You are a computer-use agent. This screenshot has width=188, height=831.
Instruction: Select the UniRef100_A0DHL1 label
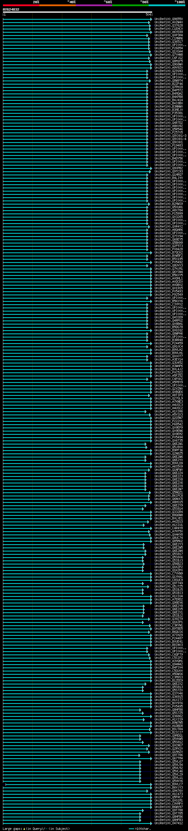(169, 278)
